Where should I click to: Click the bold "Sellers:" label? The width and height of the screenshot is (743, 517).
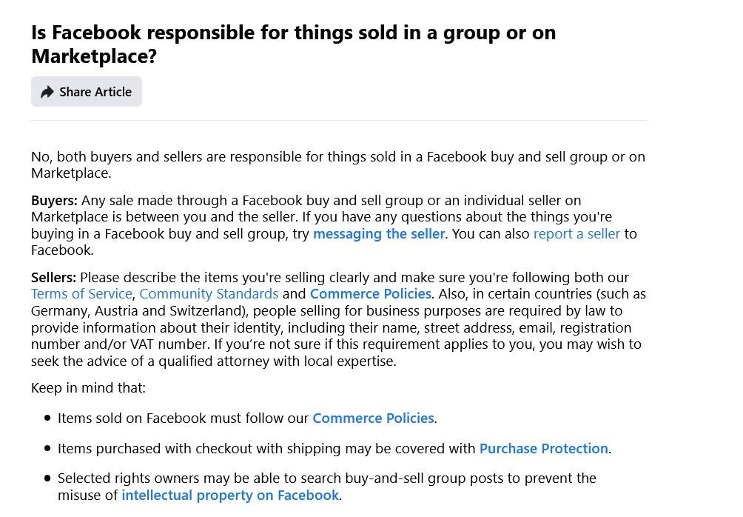coord(53,278)
